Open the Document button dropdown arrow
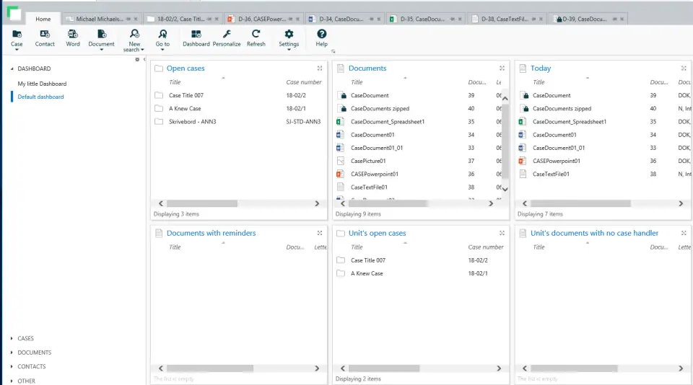 click(101, 50)
